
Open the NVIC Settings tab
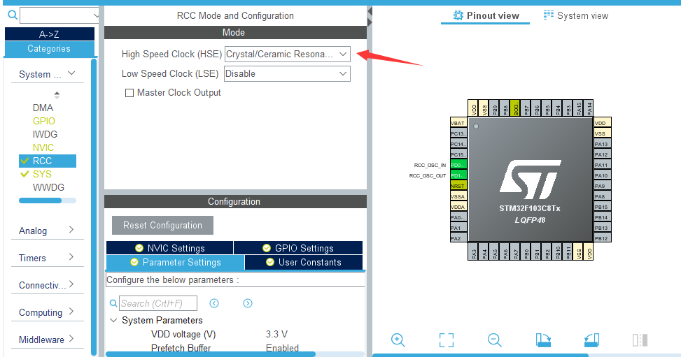point(169,248)
